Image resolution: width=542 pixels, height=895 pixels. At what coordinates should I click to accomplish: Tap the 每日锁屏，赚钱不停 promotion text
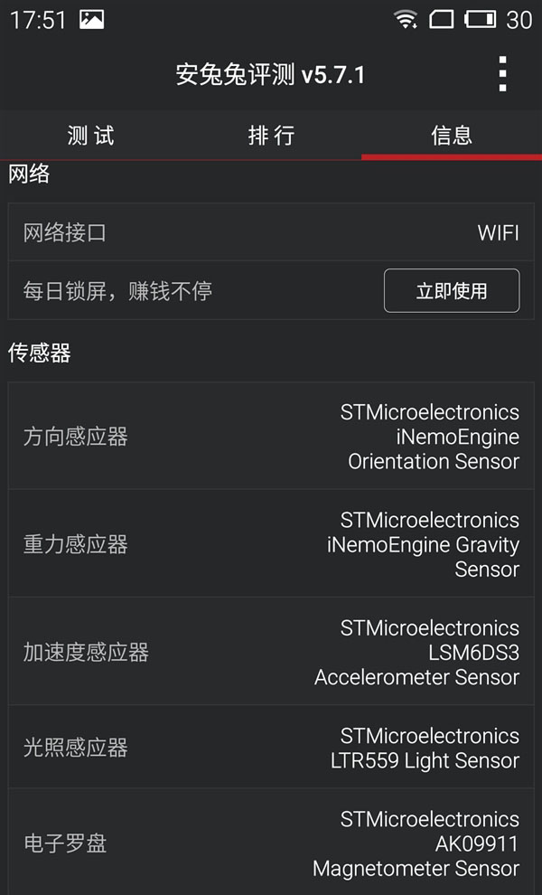[x=117, y=291]
